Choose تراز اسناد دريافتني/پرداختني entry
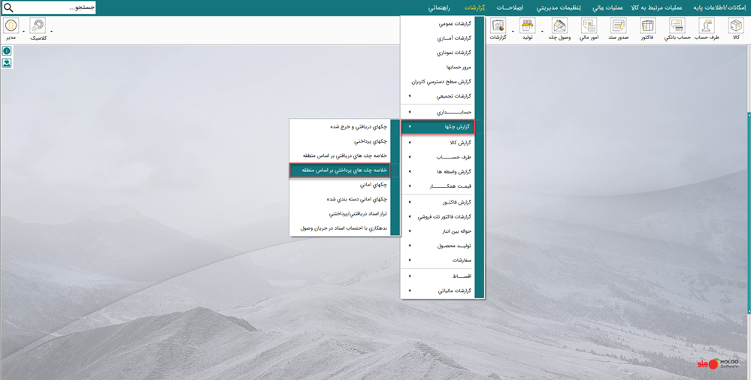Screen dimensions: 751x380 [341, 213]
